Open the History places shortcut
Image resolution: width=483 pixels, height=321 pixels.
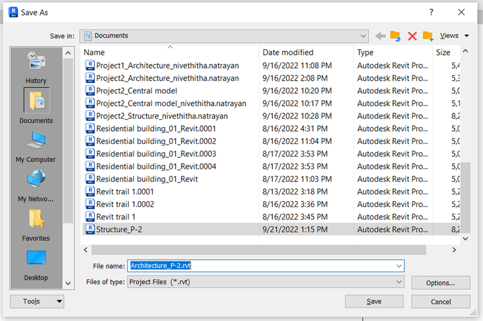(x=36, y=67)
